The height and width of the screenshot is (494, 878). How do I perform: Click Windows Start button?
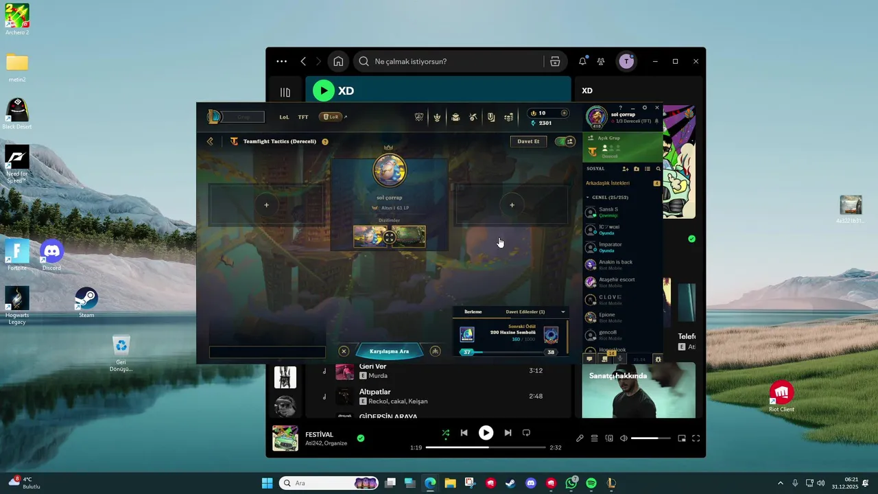tap(268, 484)
